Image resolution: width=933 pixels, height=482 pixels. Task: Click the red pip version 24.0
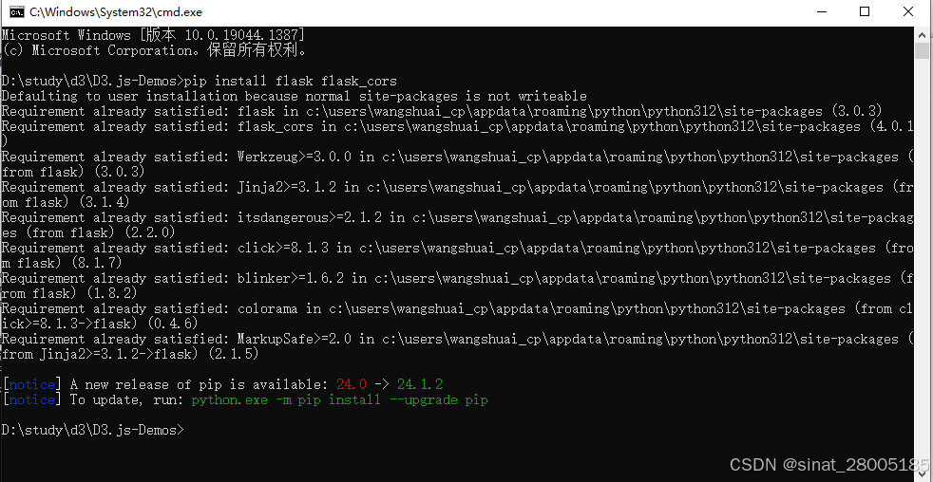(x=352, y=384)
